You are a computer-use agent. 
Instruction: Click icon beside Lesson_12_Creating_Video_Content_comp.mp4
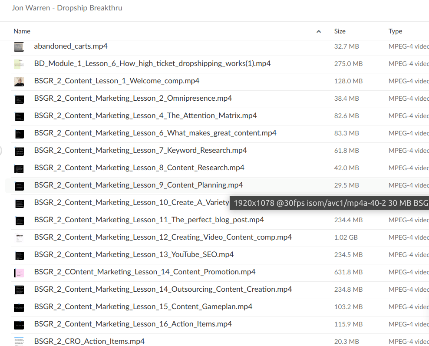coord(19,237)
